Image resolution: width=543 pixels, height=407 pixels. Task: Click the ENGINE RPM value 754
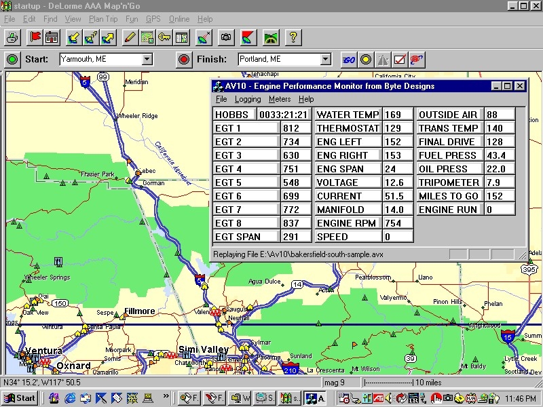[x=398, y=223]
